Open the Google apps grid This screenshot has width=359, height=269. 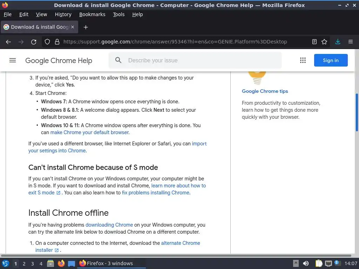point(303,60)
